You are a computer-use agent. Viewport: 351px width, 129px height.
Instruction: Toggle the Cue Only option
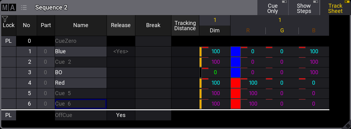273,8
